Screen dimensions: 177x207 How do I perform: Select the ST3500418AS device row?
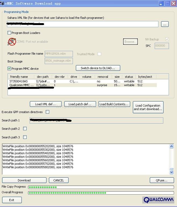82,81
